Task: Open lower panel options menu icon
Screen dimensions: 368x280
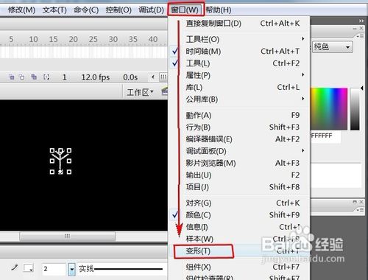Action: 360,210
